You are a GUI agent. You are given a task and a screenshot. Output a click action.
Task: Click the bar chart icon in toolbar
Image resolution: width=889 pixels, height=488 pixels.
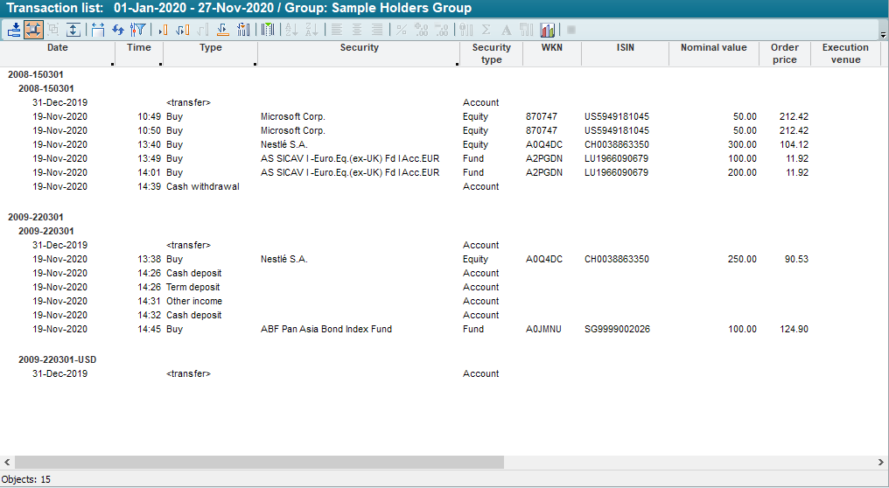coord(548,30)
